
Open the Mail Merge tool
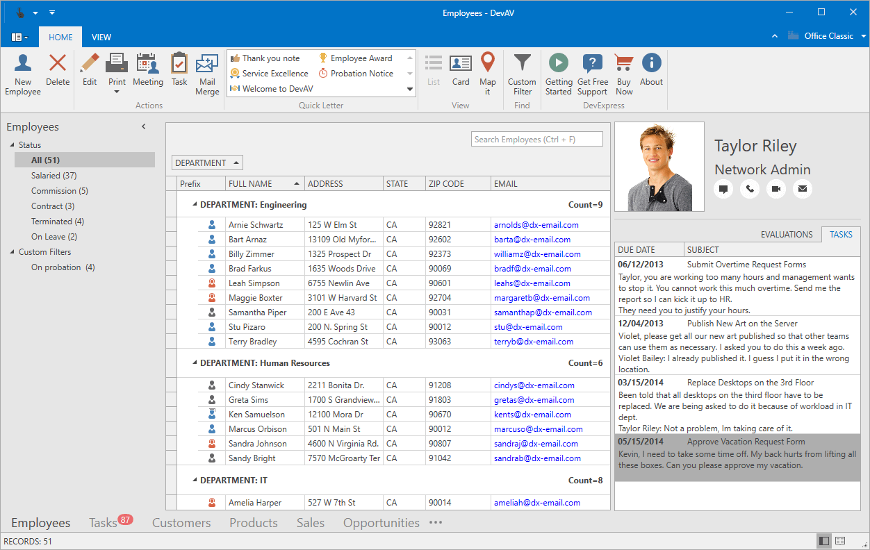(x=206, y=73)
